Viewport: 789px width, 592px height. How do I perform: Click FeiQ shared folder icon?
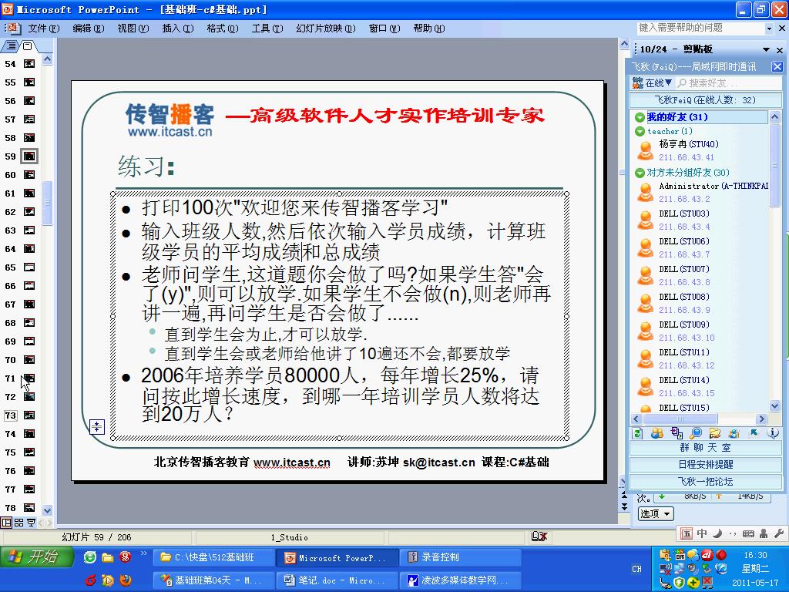[x=715, y=433]
